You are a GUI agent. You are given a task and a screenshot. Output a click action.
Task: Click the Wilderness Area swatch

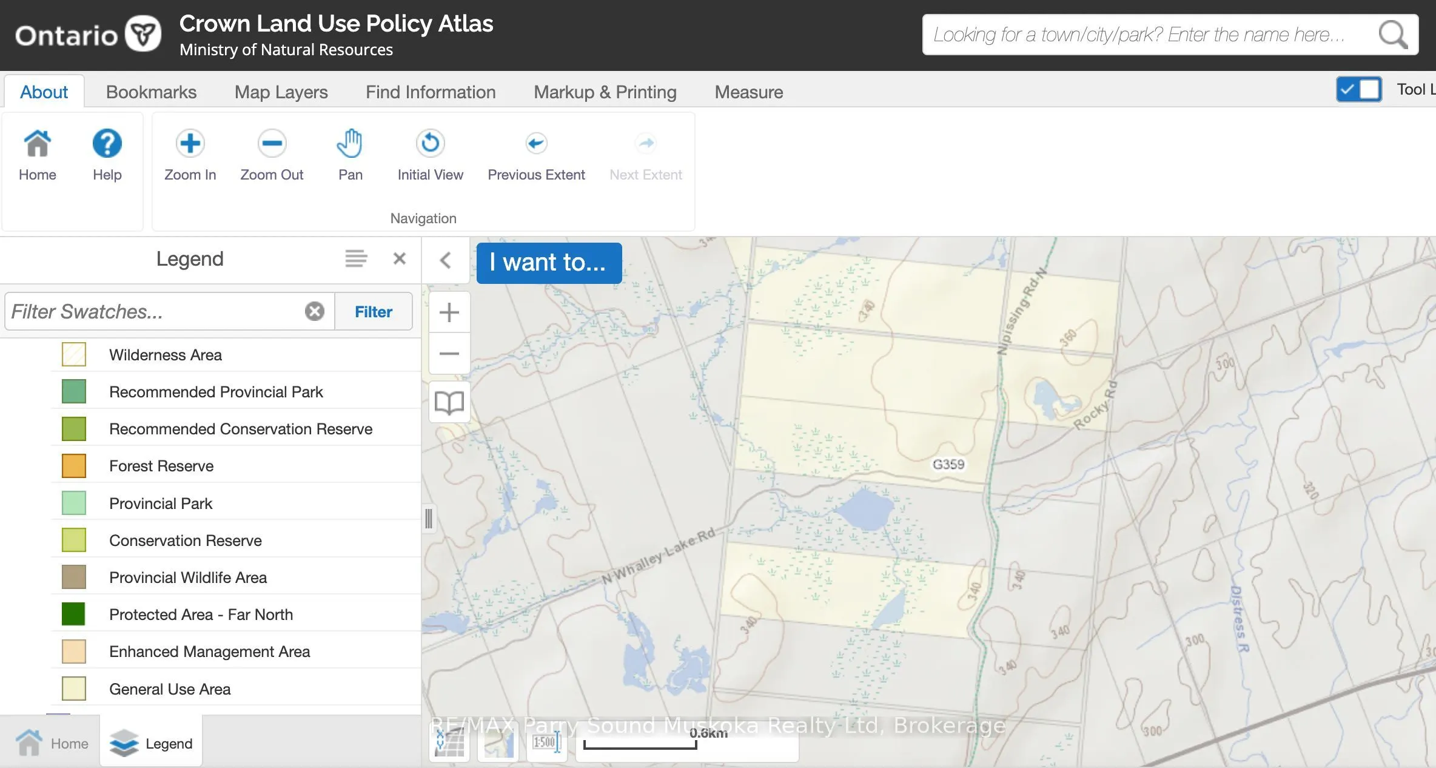point(74,354)
